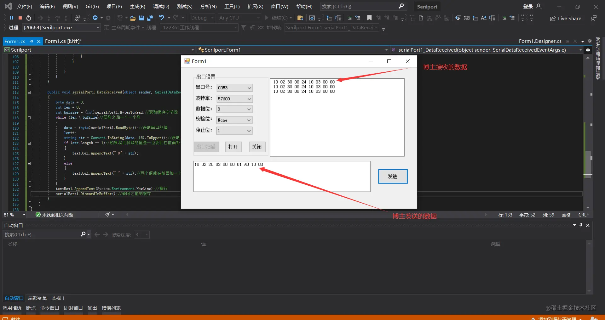Click the search magnifier in the Autos window

coord(83,234)
